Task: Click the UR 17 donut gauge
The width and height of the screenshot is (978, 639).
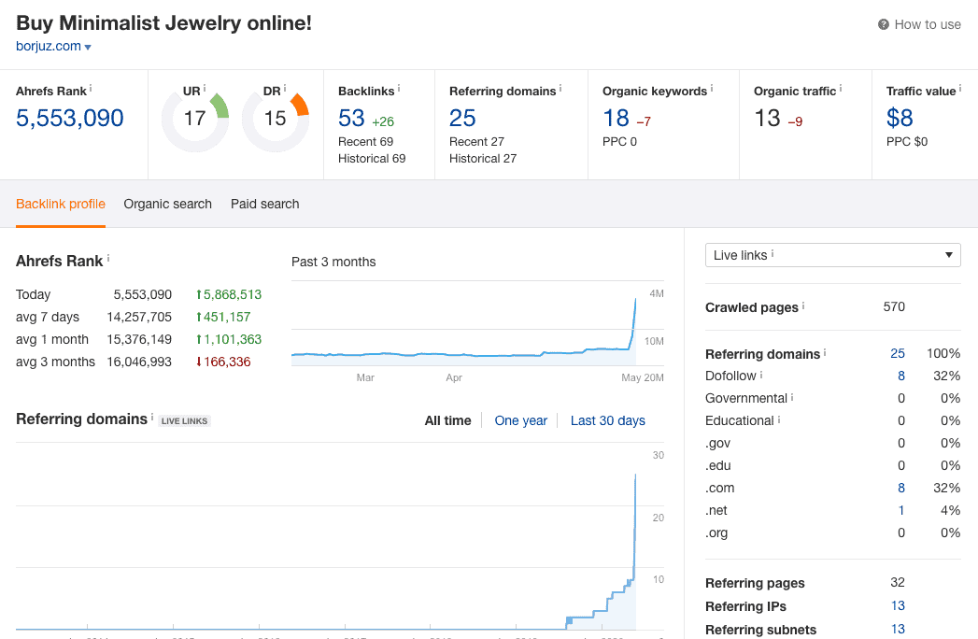Action: click(x=195, y=120)
